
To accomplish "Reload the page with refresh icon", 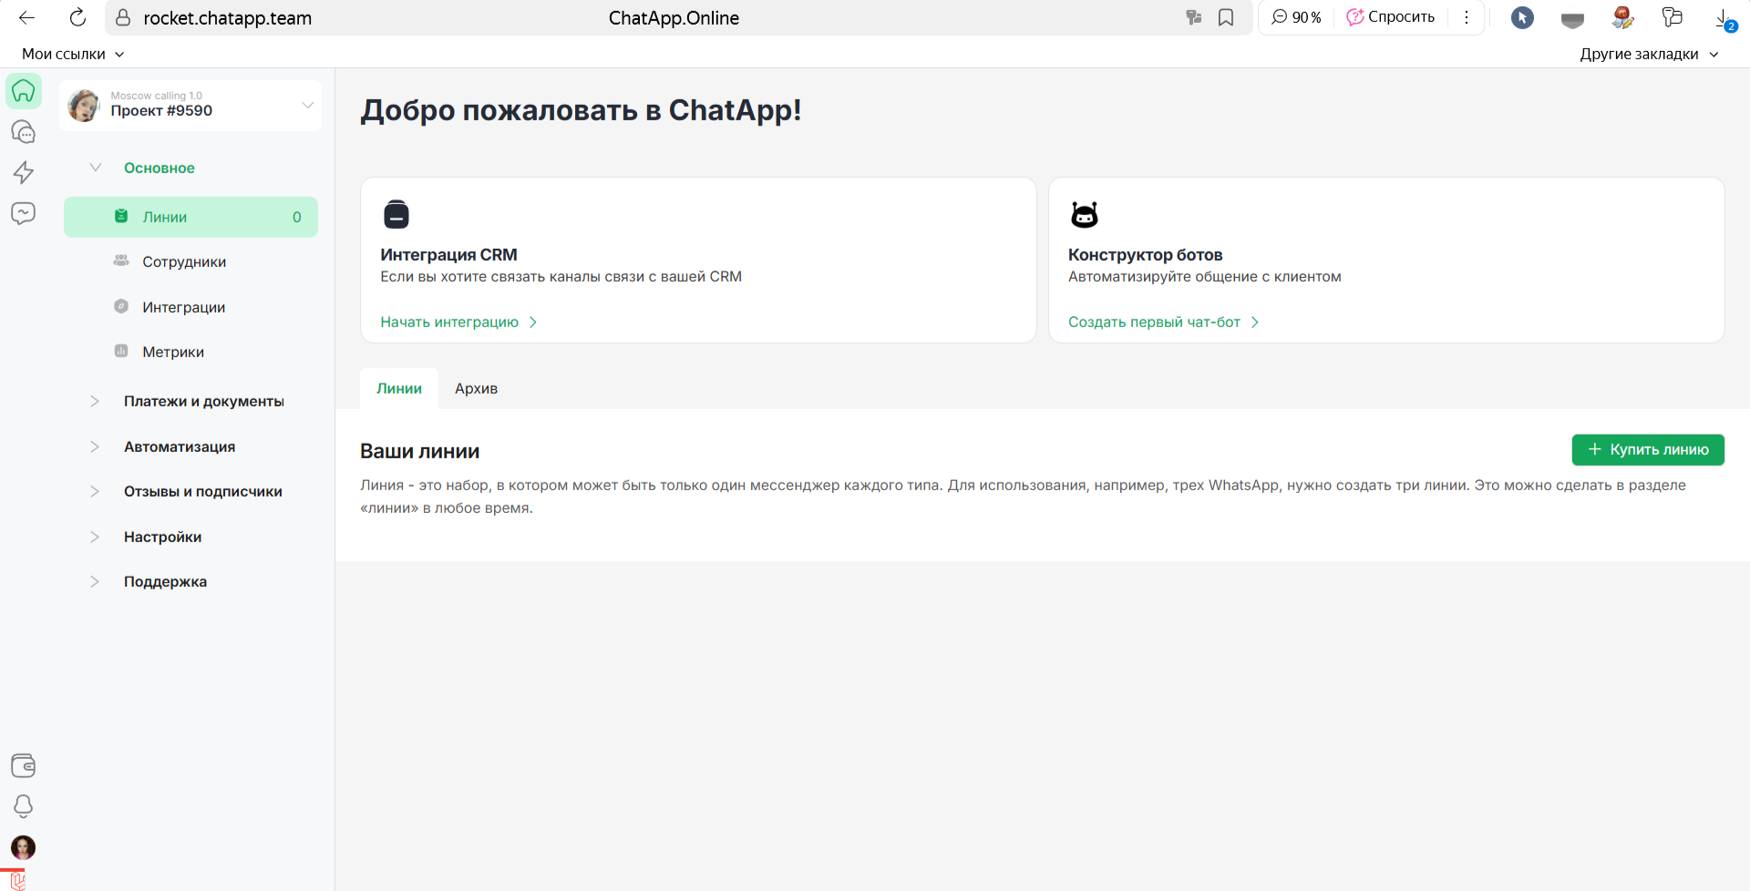I will pyautogui.click(x=78, y=18).
